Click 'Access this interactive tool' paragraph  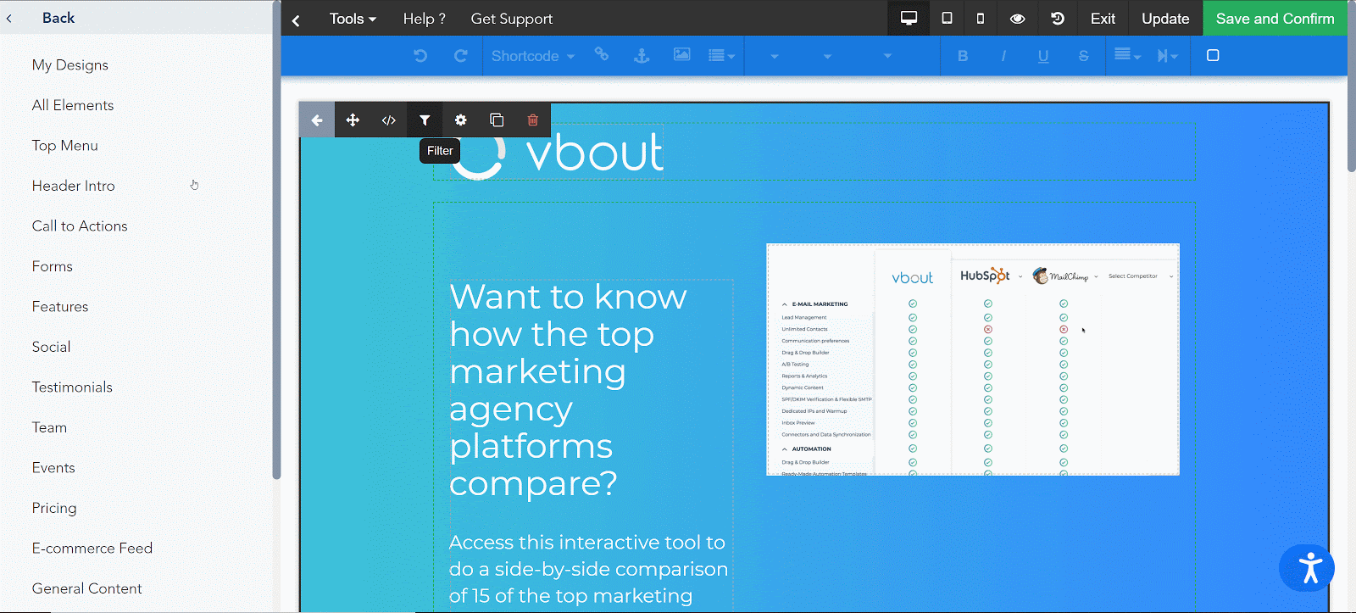(588, 569)
